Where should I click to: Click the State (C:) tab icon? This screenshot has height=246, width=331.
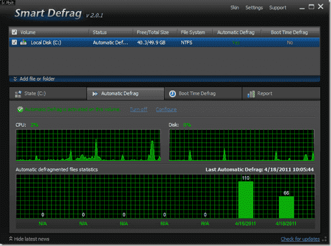tap(18, 94)
